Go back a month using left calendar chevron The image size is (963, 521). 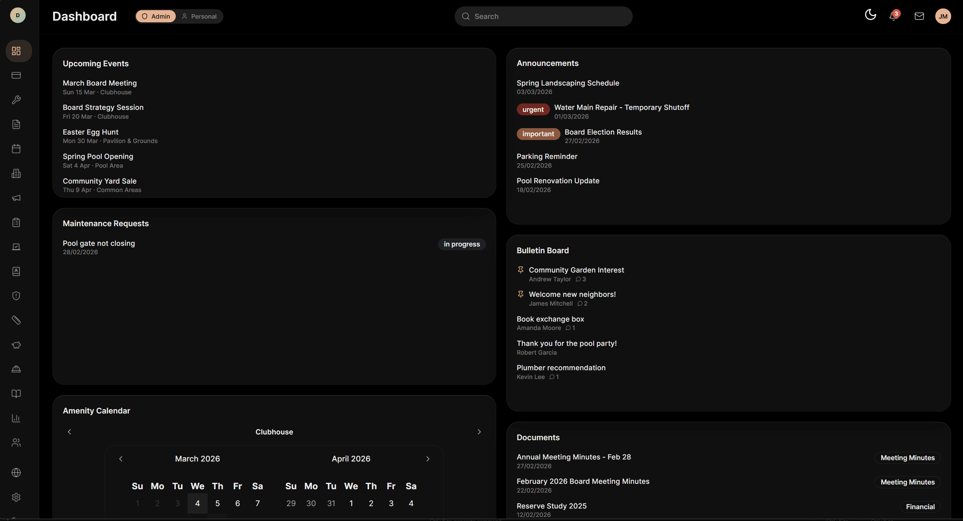pyautogui.click(x=120, y=458)
